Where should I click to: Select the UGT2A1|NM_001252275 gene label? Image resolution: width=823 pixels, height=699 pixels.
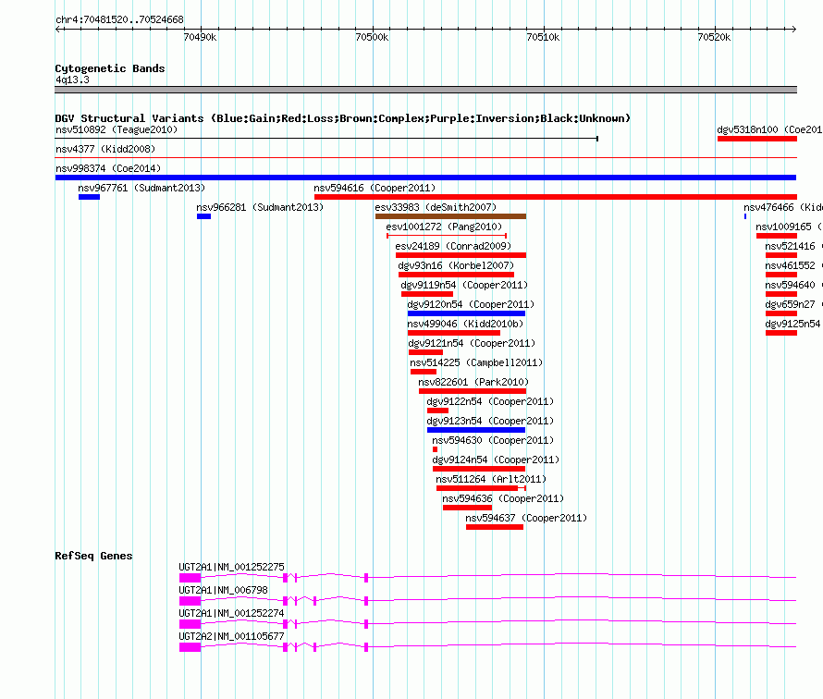(x=231, y=567)
